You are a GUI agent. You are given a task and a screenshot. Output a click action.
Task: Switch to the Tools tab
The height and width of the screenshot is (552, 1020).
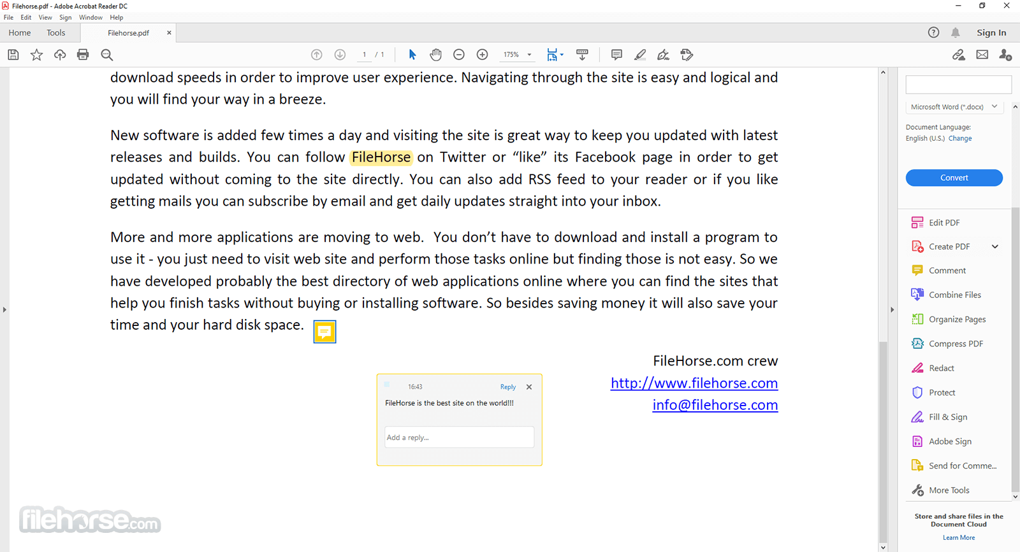tap(56, 32)
